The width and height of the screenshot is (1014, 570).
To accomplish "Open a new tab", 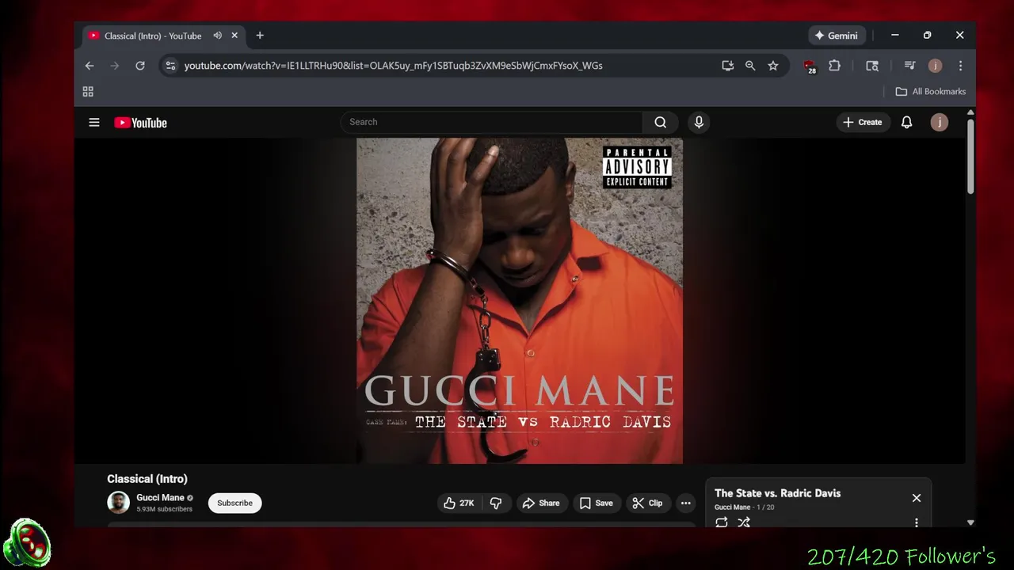I will pos(260,36).
